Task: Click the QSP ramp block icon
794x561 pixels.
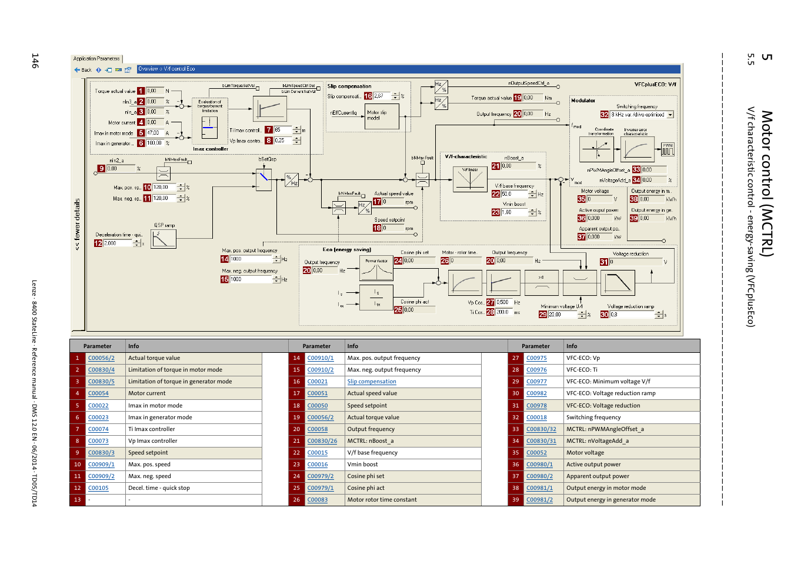Action: click(x=164, y=239)
